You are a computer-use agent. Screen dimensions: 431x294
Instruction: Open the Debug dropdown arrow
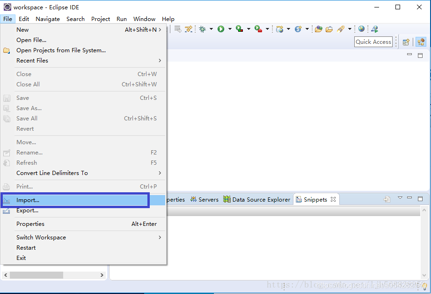click(211, 29)
